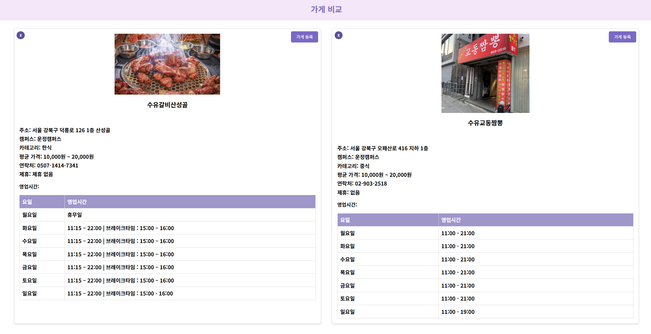Viewport: 651px width, 334px height.
Task: Click 요일 header in left hours table
Action: 27,202
